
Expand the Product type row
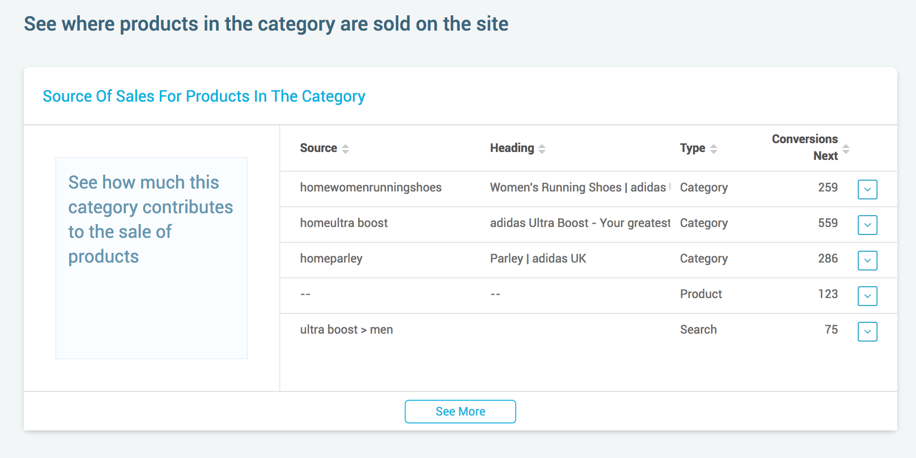pos(867,296)
